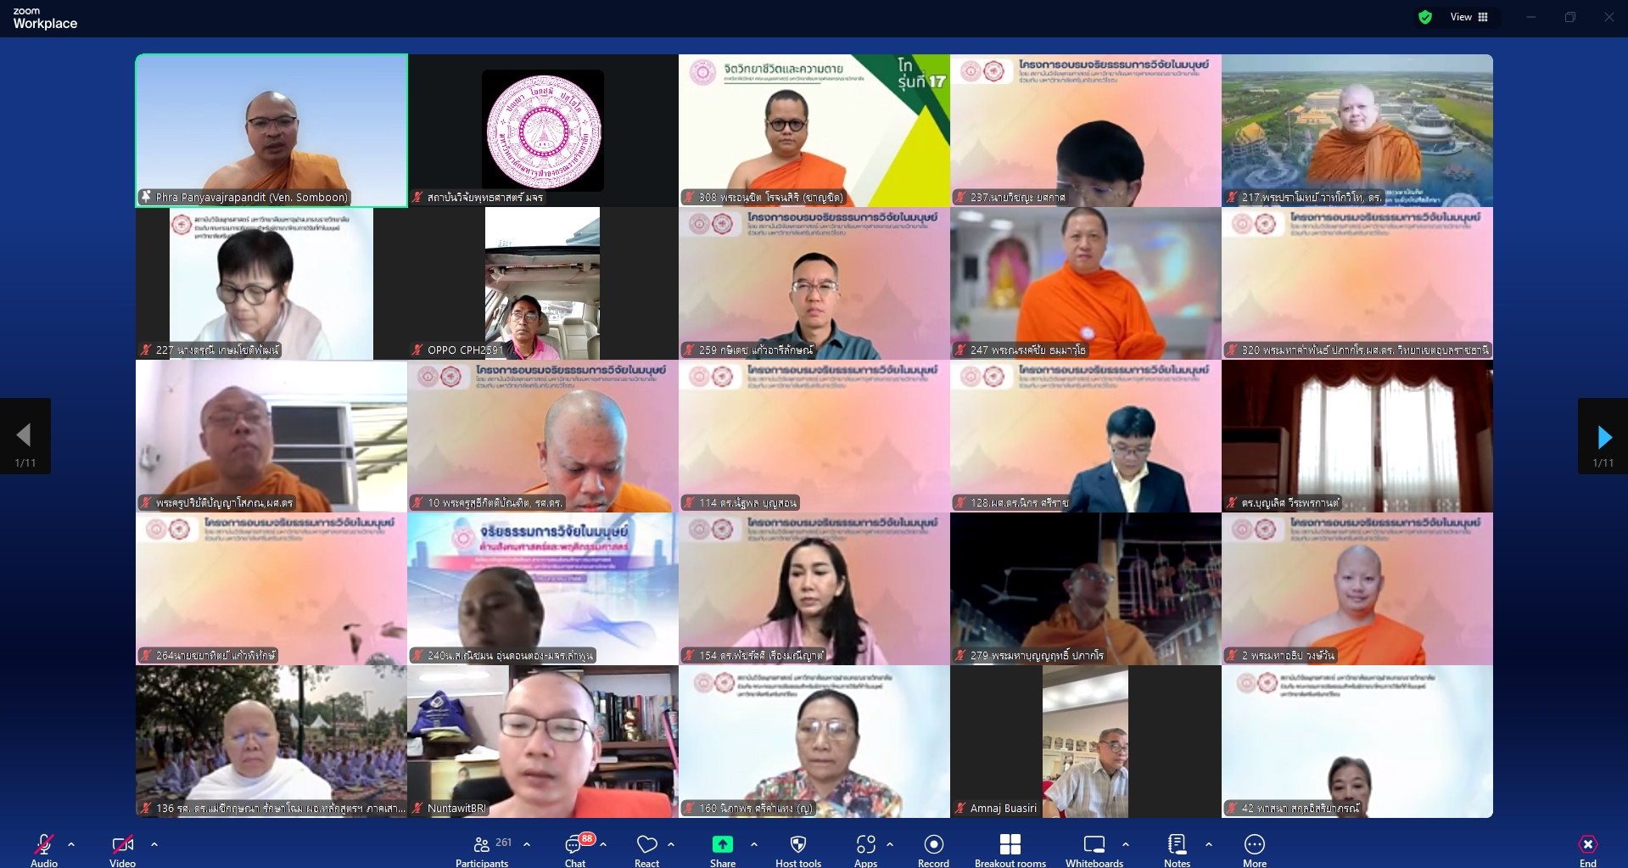
Task: Turn on the Video camera
Action: coord(122,849)
